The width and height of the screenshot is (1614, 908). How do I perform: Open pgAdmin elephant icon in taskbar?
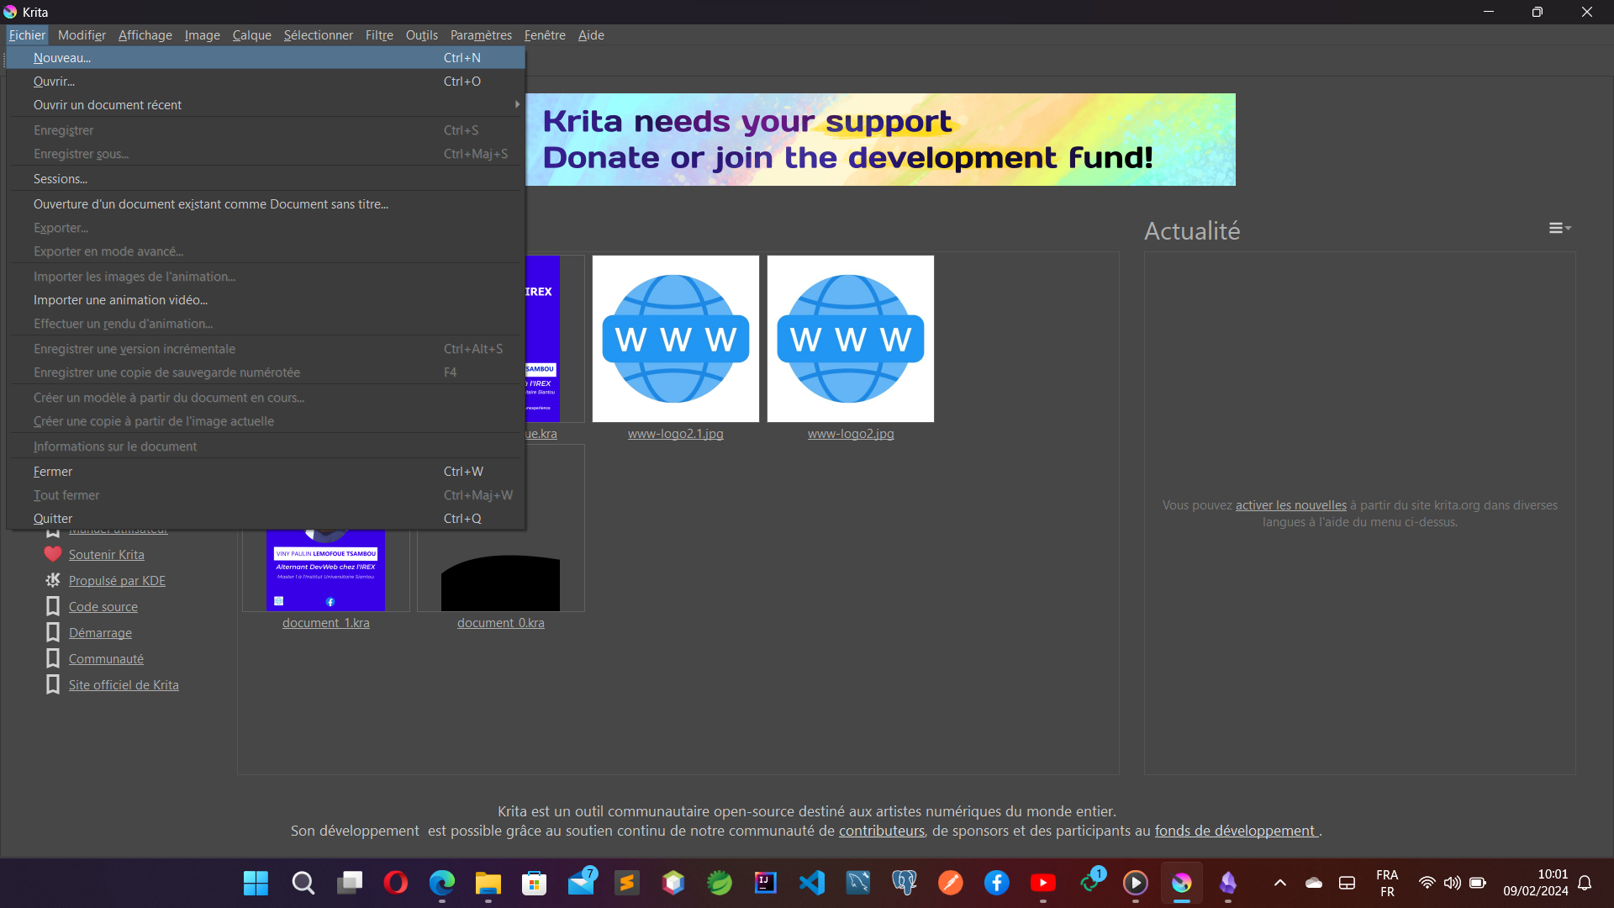pos(905,883)
